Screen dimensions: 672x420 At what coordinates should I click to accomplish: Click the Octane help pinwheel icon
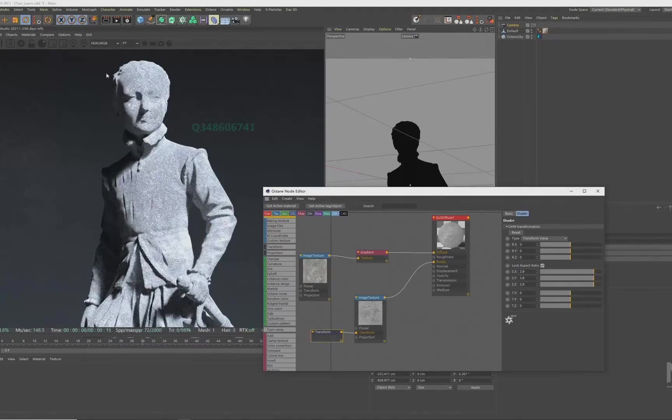509,320
